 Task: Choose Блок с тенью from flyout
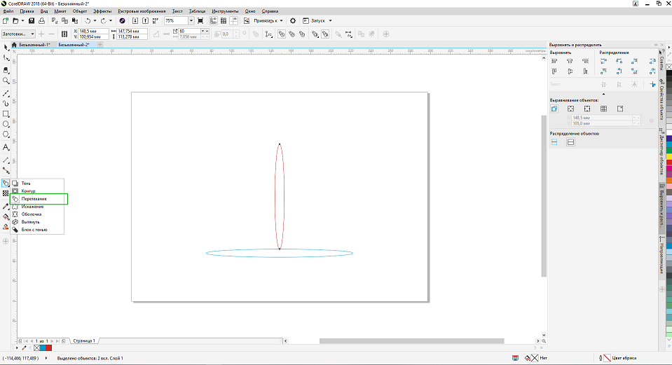coord(37,230)
